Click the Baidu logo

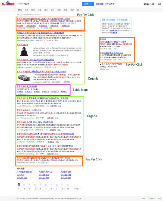click(8, 4)
